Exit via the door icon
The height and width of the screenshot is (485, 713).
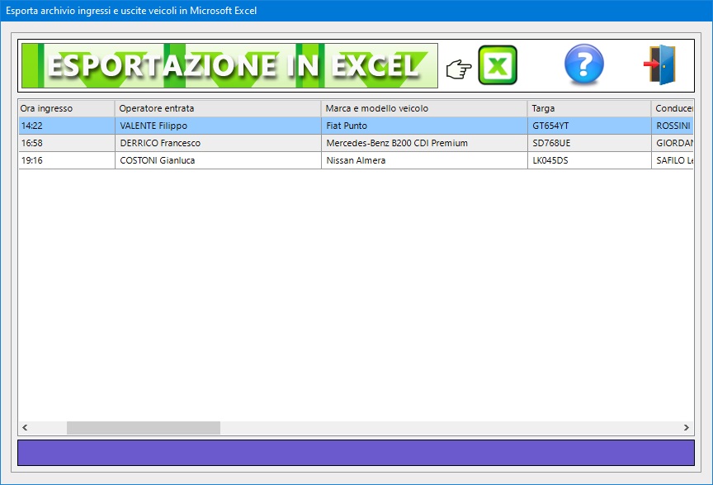660,64
